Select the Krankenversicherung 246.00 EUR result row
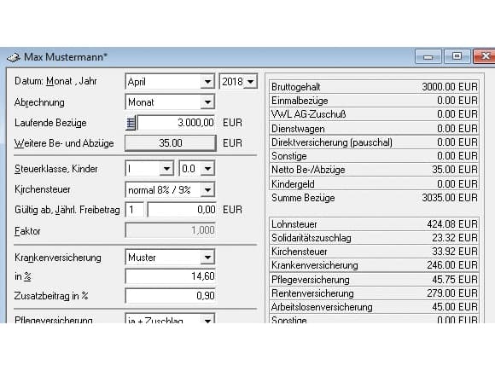 click(x=374, y=265)
